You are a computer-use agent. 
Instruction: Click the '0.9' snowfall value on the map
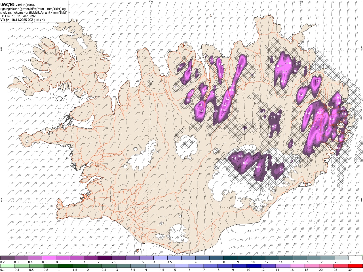[279, 66]
